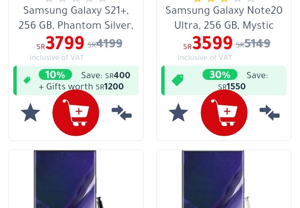
Task: Click the green tag icon on Note20 offer
Action: tap(177, 80)
